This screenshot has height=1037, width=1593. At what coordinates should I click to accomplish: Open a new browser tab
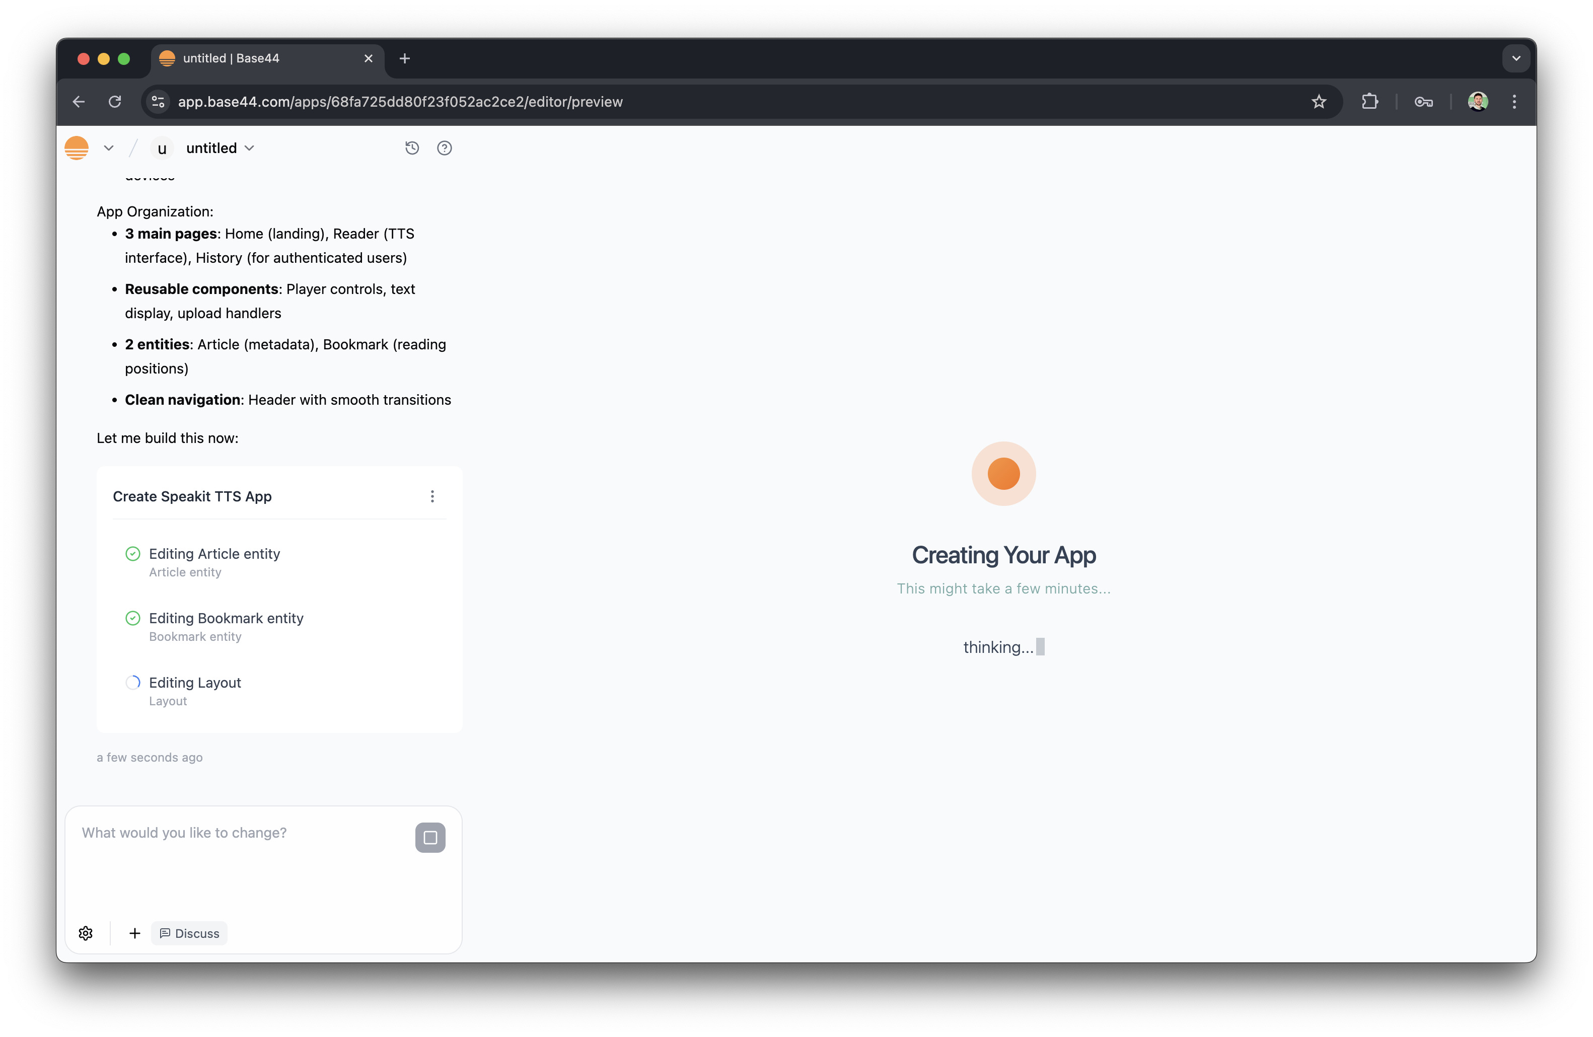404,59
